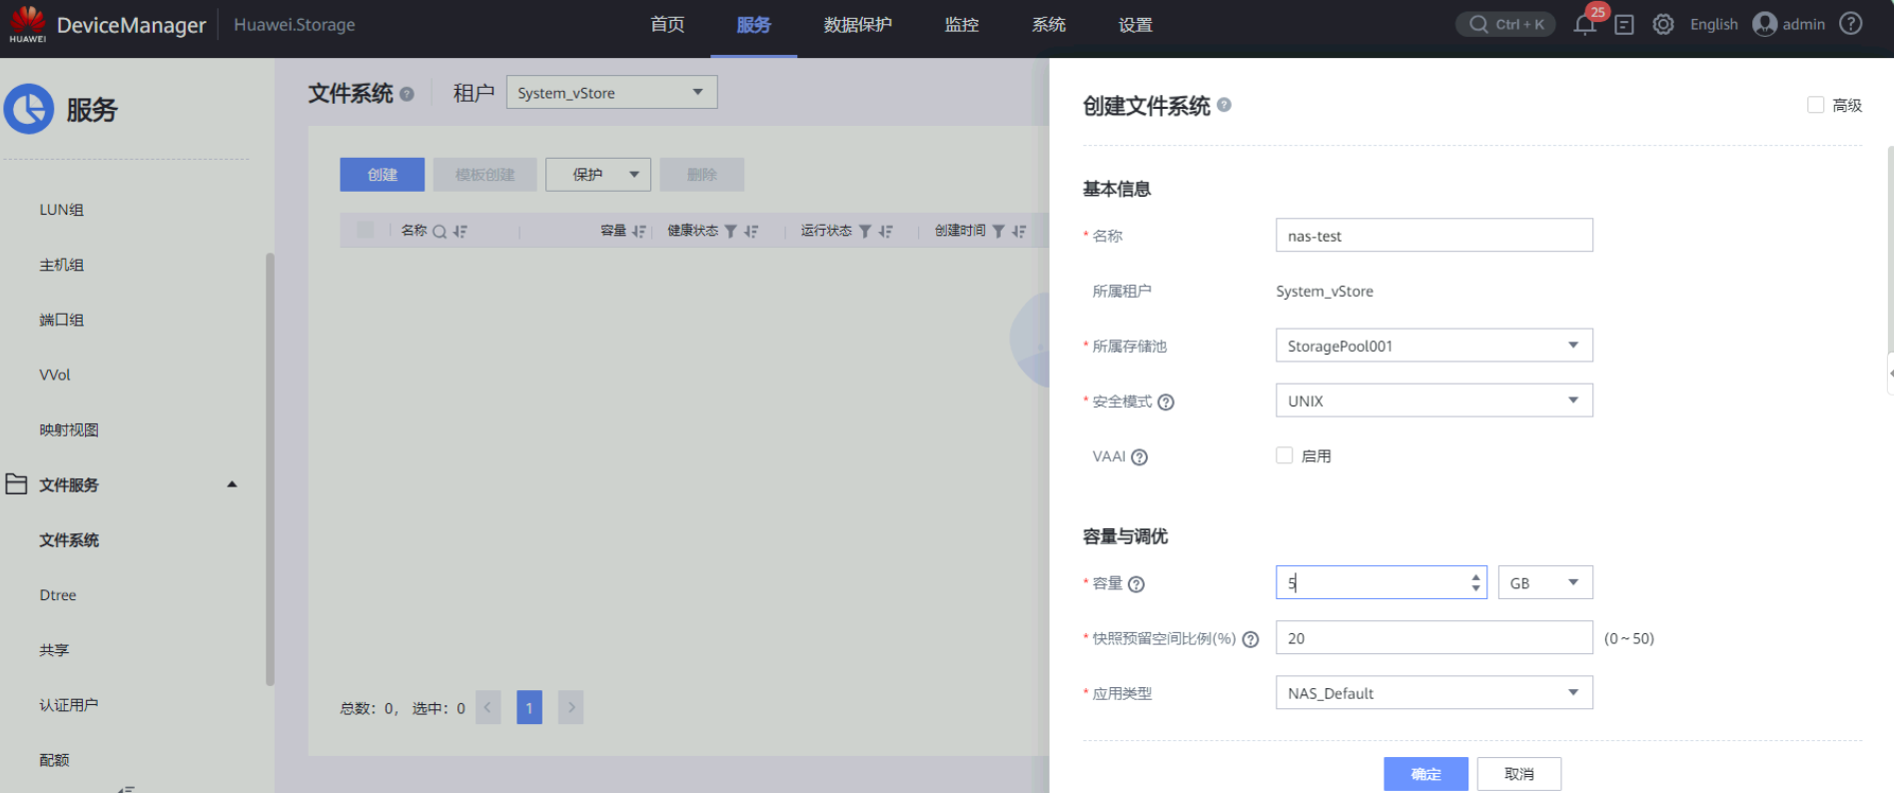1894x793 pixels.
Task: Click help icon beside 容量 label
Action: tap(1136, 584)
